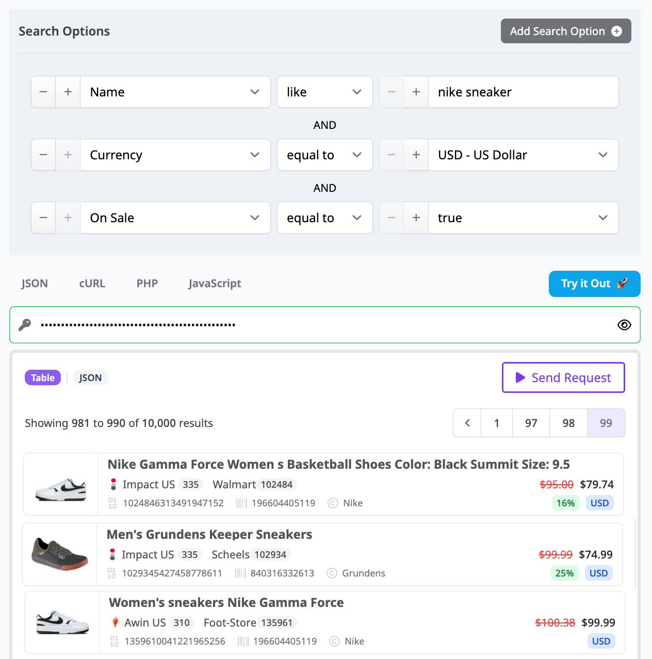652x659 pixels.
Task: Click the Women's sneakers Nike Gamma Force title
Action: pos(226,602)
